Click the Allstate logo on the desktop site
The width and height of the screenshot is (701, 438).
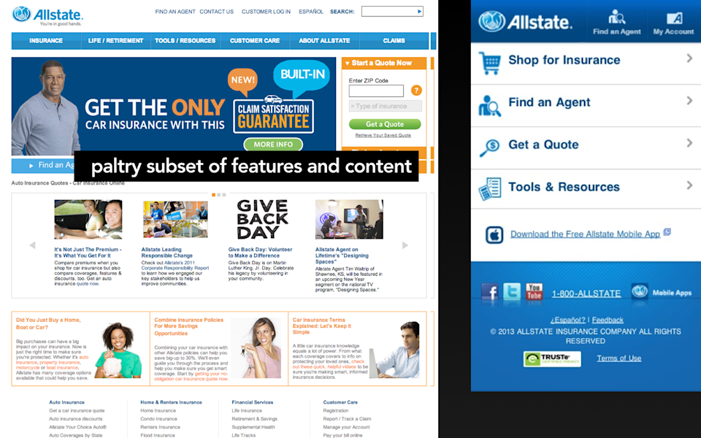[47, 16]
